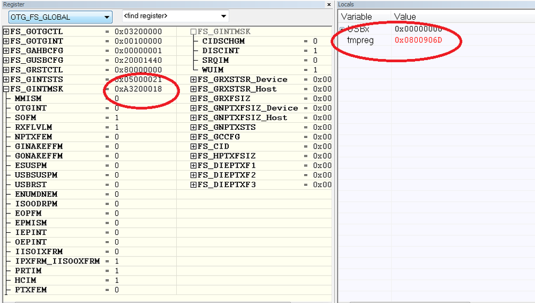535x303 pixels.
Task: Expand the USBx variable in Locals
Action: coord(342,29)
